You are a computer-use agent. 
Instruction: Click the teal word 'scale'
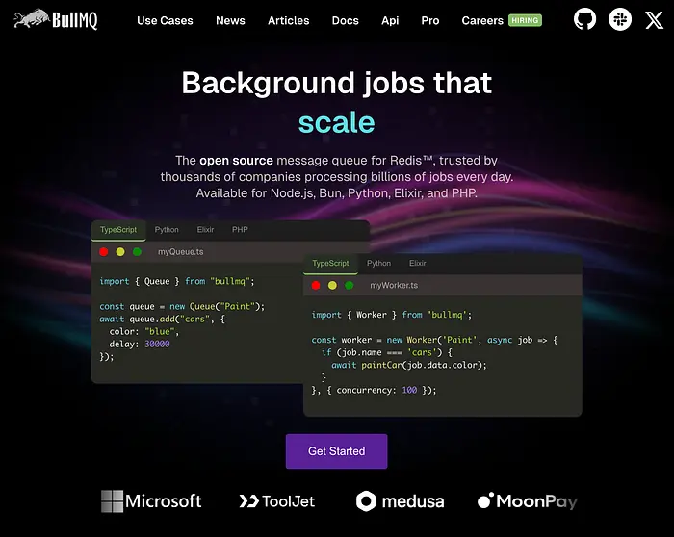click(337, 122)
